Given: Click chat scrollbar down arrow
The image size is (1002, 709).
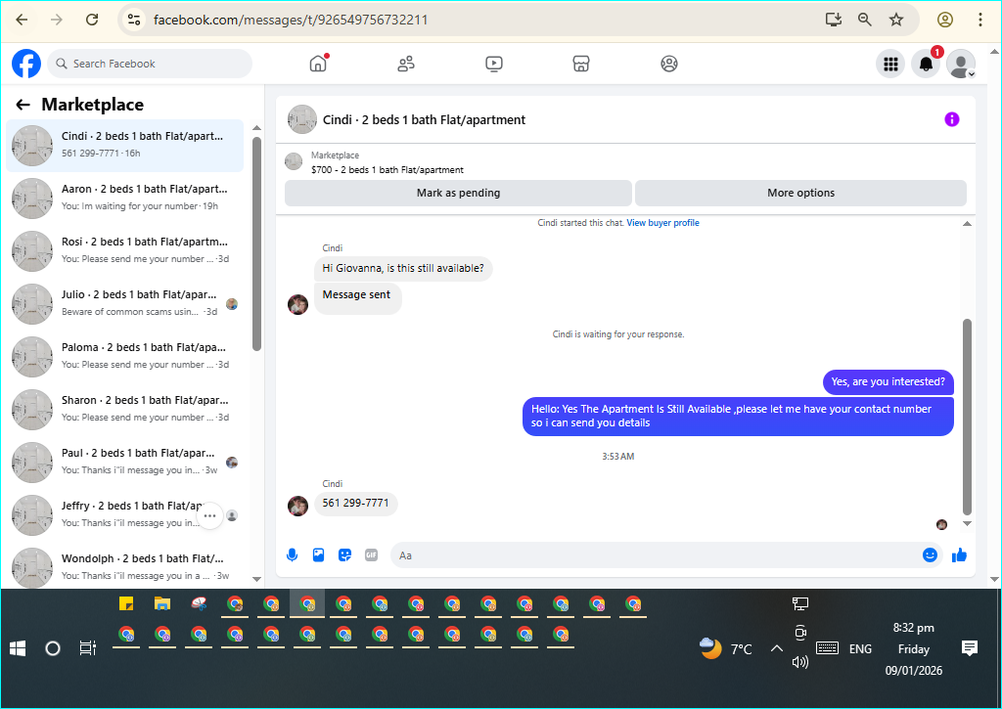Looking at the screenshot, I should tap(967, 524).
